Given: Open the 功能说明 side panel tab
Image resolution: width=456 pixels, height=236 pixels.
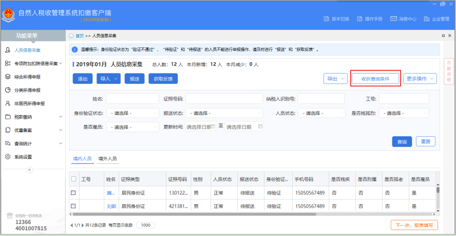Looking at the screenshot, I should 449,71.
